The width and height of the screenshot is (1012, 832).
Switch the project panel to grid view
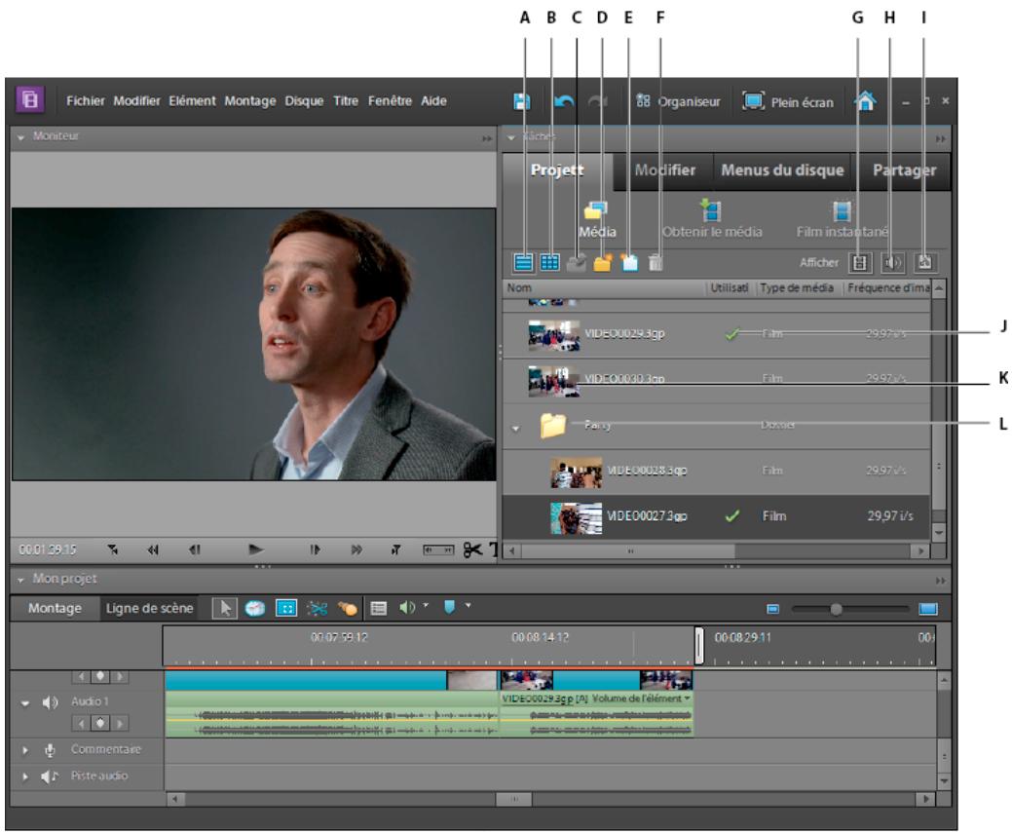pos(549,263)
